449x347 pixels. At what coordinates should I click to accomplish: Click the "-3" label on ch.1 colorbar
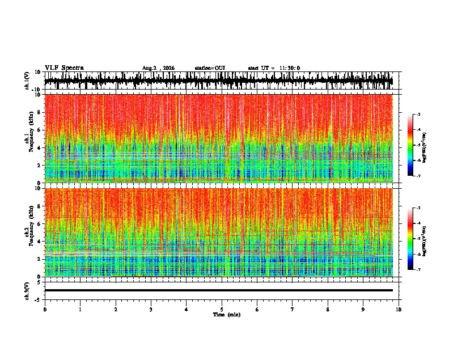[418, 114]
